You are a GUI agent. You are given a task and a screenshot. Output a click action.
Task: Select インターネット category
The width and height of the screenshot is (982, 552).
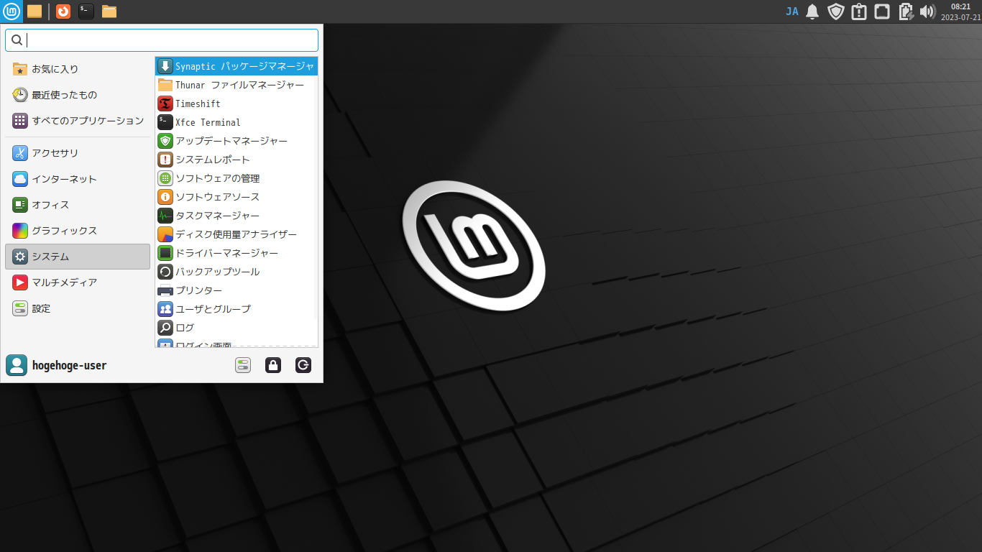(78, 179)
